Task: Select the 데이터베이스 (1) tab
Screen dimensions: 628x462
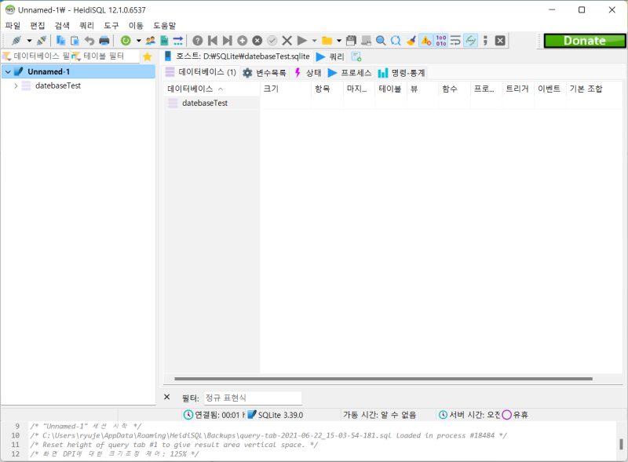Action: [202, 72]
